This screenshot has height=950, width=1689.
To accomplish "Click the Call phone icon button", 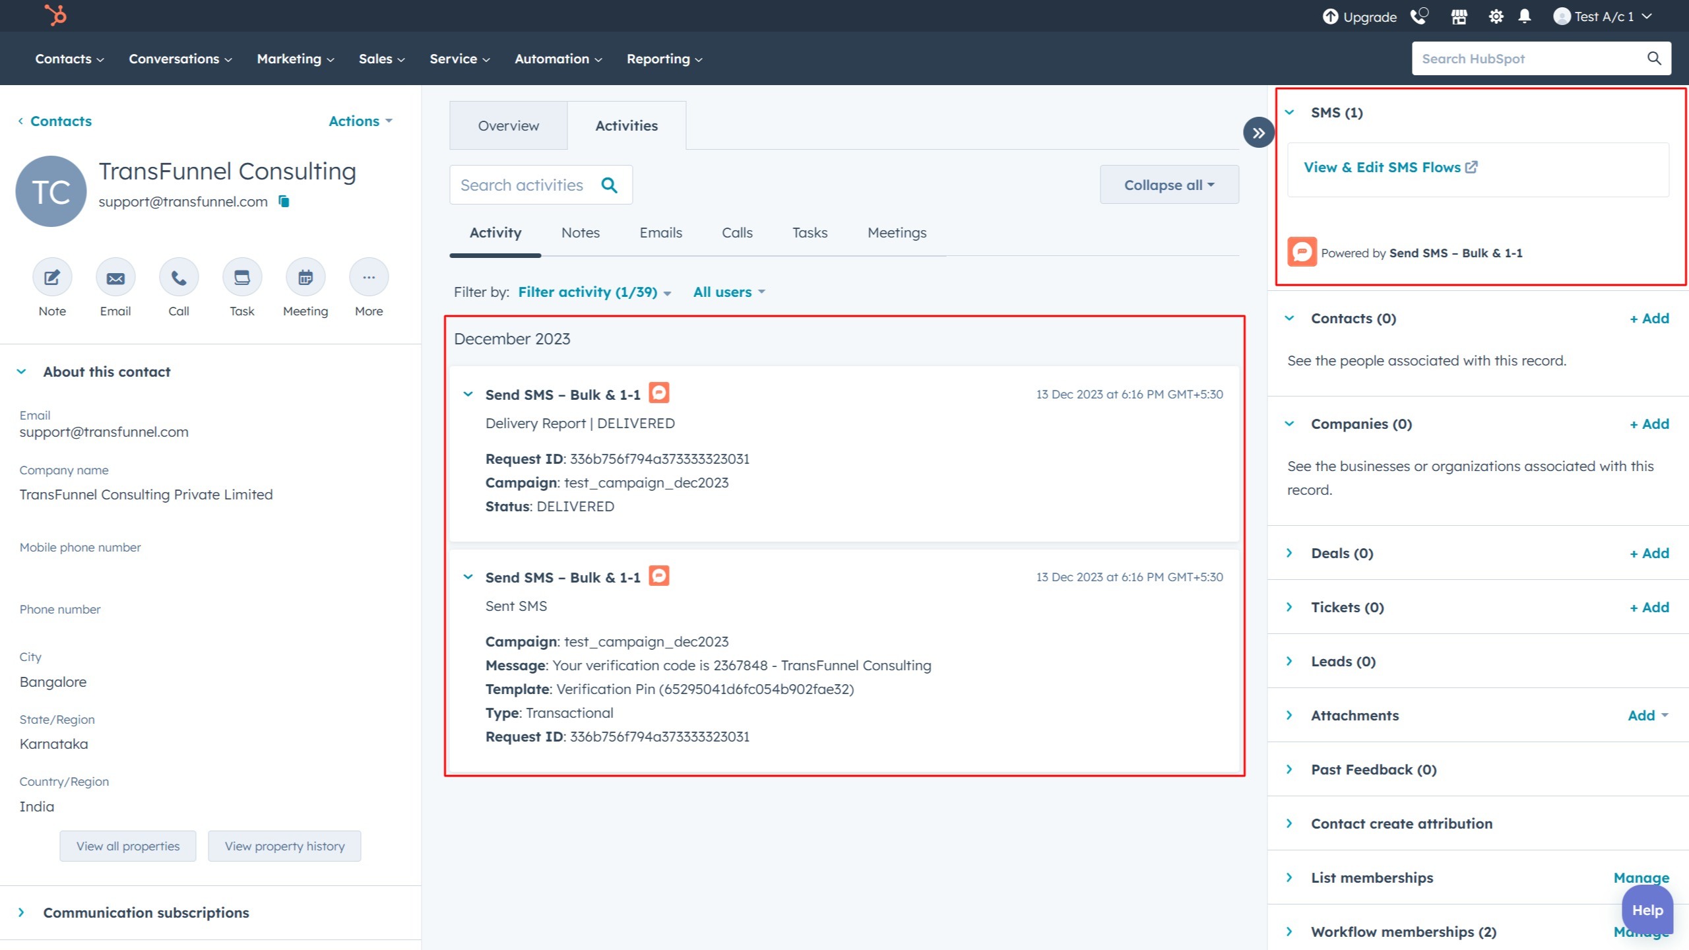I will (x=178, y=277).
